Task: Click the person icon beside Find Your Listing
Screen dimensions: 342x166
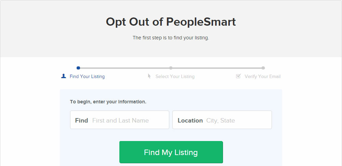Action: pyautogui.click(x=64, y=76)
